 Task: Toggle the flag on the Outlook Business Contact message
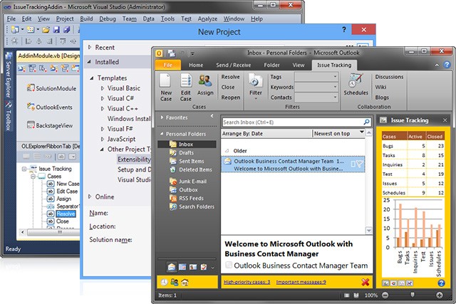click(360, 164)
